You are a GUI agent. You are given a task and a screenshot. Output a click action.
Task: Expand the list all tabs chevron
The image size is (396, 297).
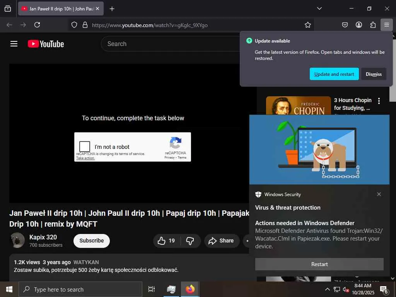click(x=319, y=9)
